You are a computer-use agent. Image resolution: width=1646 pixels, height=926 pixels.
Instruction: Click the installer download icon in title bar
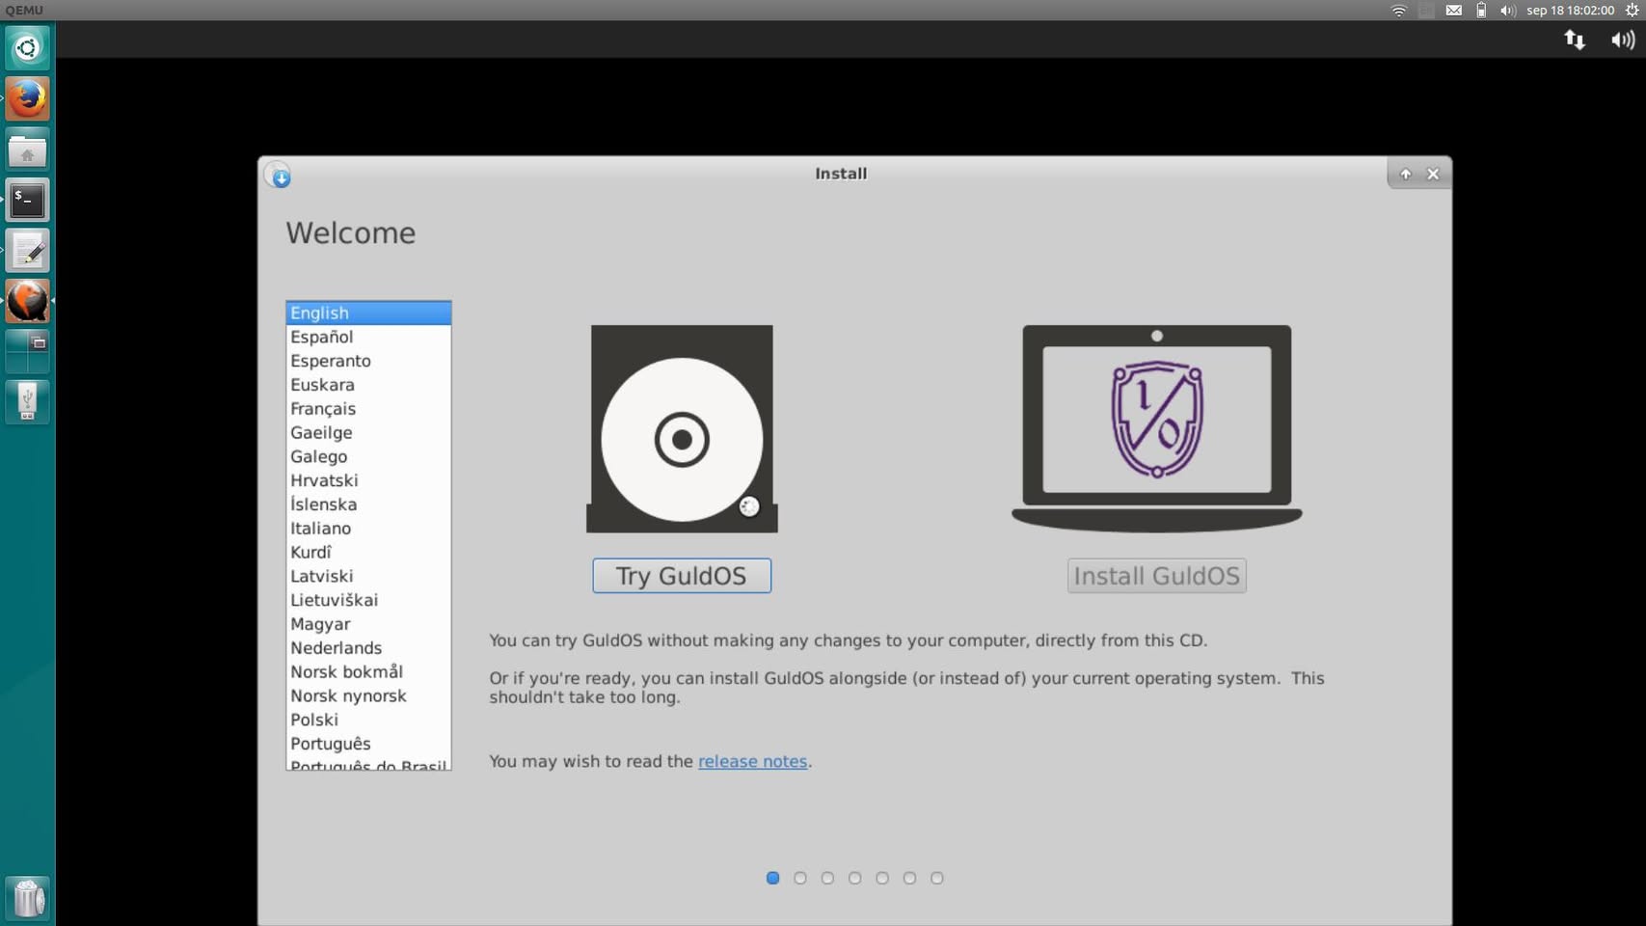pos(279,176)
